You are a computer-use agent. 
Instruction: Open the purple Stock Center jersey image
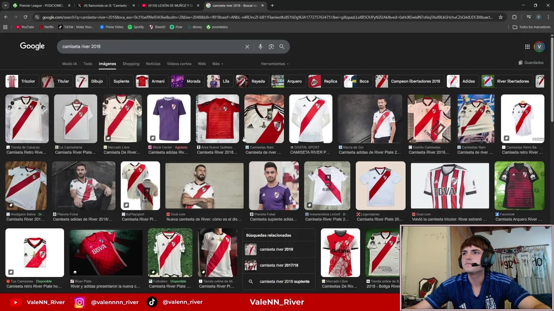169,119
